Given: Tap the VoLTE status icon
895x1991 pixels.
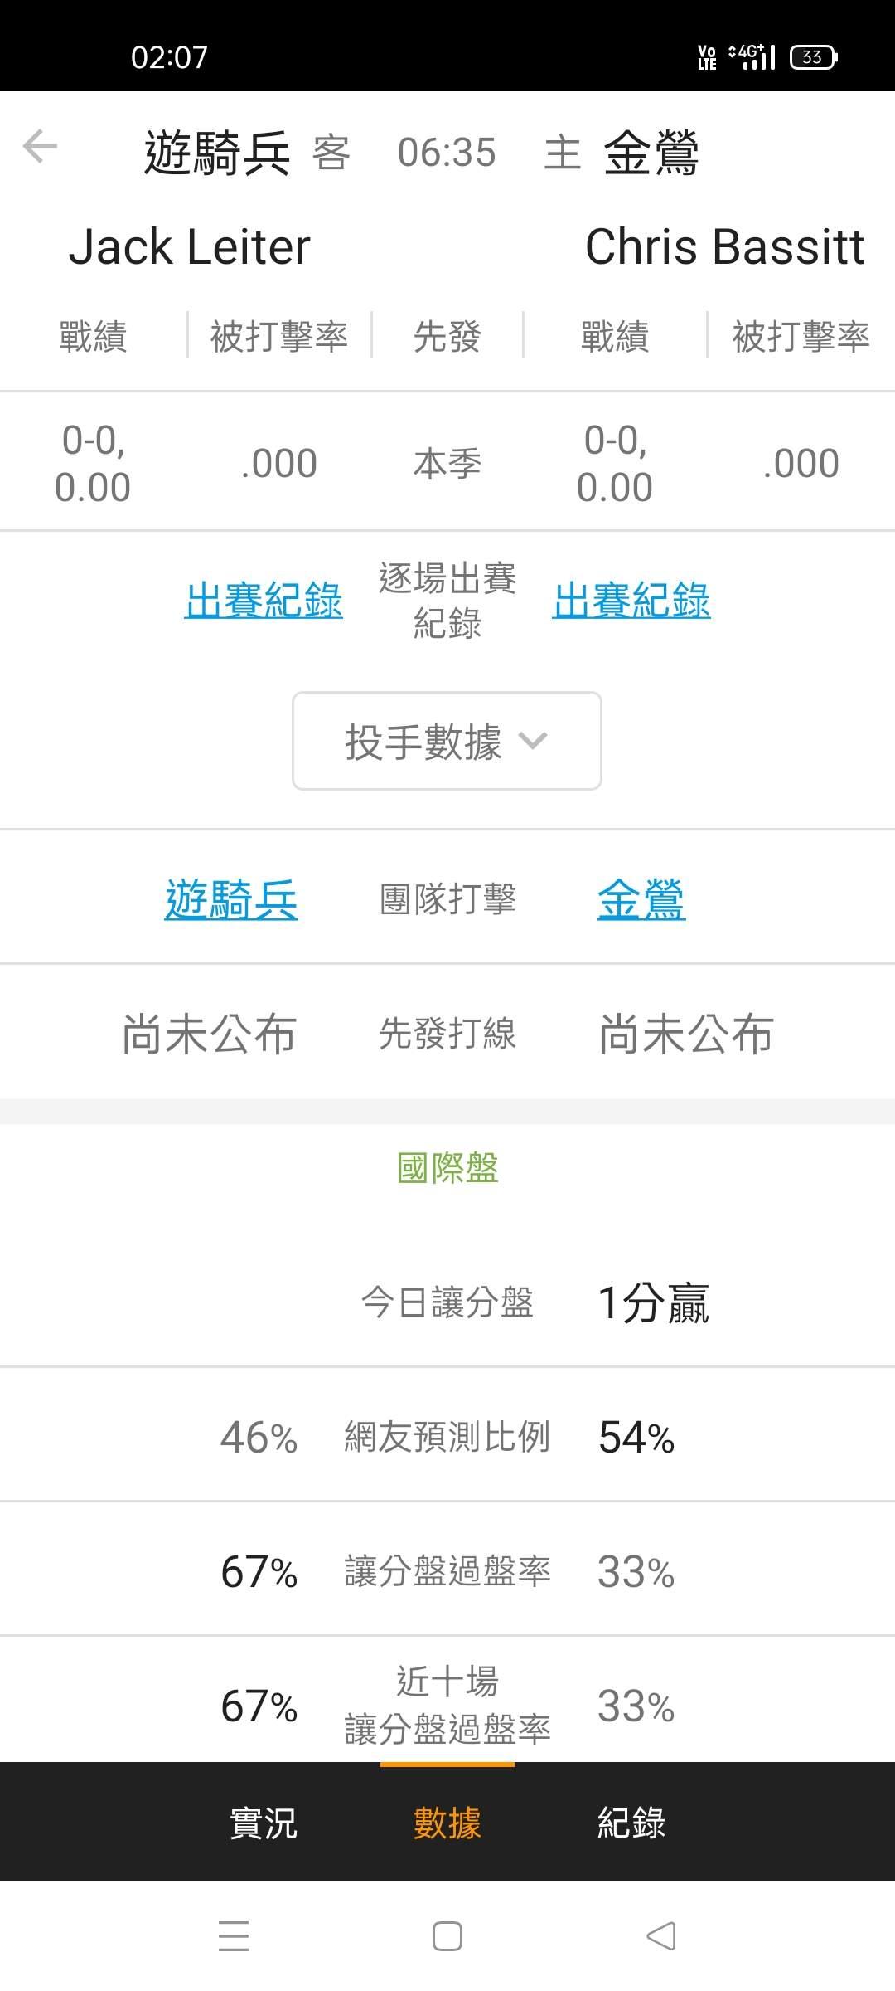Looking at the screenshot, I should 707,56.
